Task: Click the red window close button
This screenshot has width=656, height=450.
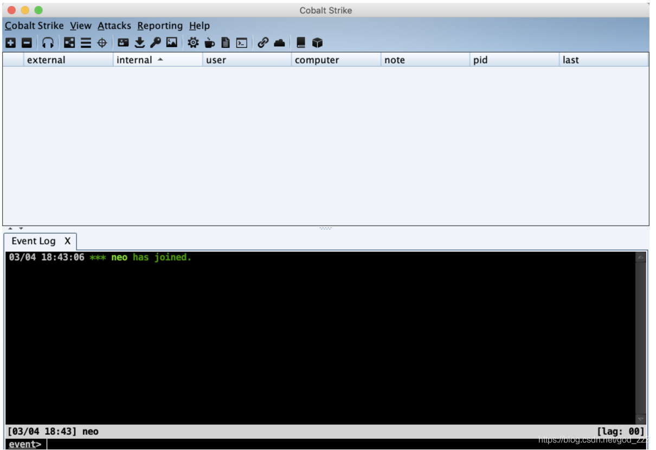Action: pyautogui.click(x=11, y=10)
